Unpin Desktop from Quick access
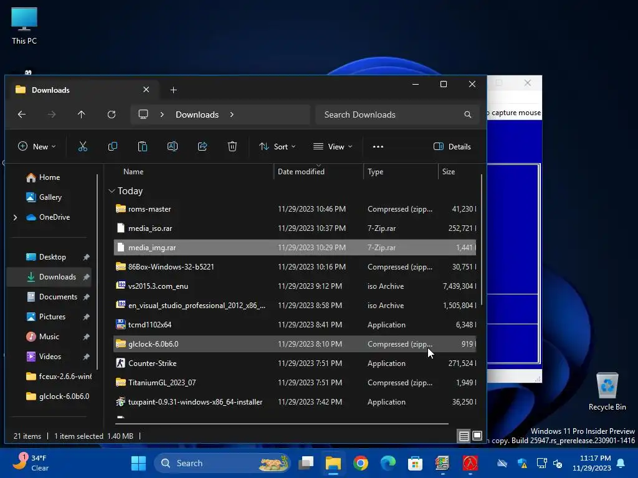Screen dimensions: 638x478 (x=86, y=257)
